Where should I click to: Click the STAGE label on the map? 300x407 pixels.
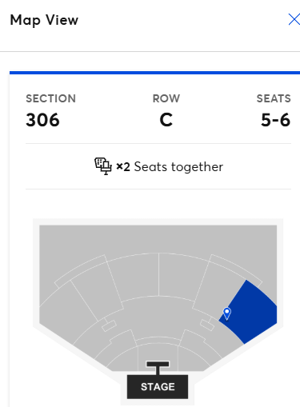(x=158, y=387)
